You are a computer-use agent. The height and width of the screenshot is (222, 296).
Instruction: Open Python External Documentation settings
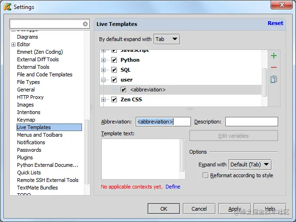(x=48, y=165)
